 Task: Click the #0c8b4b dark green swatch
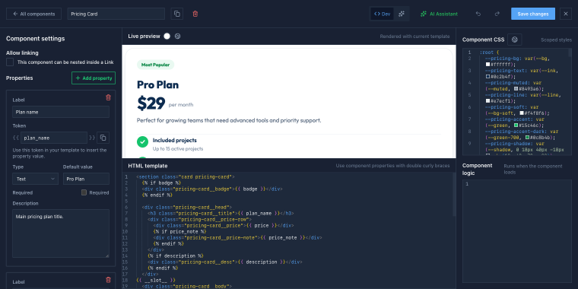528,138
